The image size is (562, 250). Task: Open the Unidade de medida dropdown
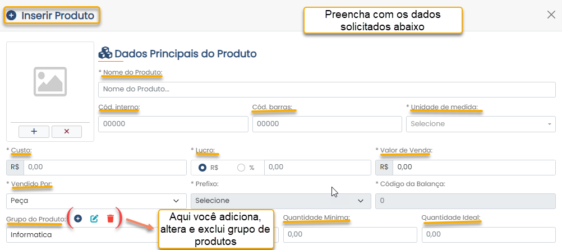[x=481, y=124]
